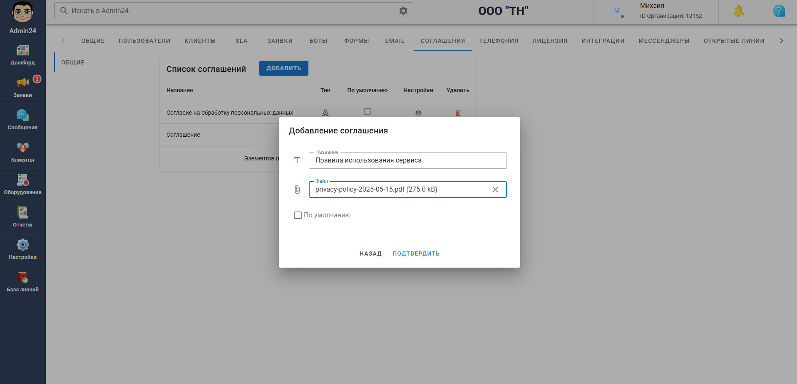Click the magnifier search icon
The image size is (797, 384).
[x=64, y=11]
